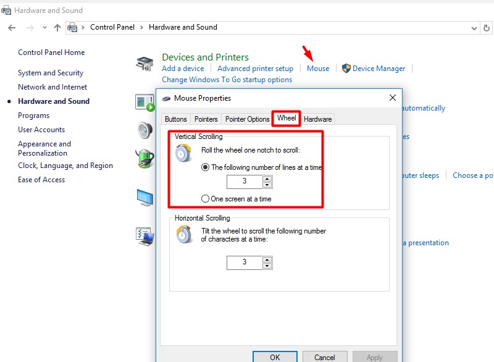This screenshot has height=362, width=494.
Task: Click the Control Panel icon in address bar
Action: [x=72, y=28]
